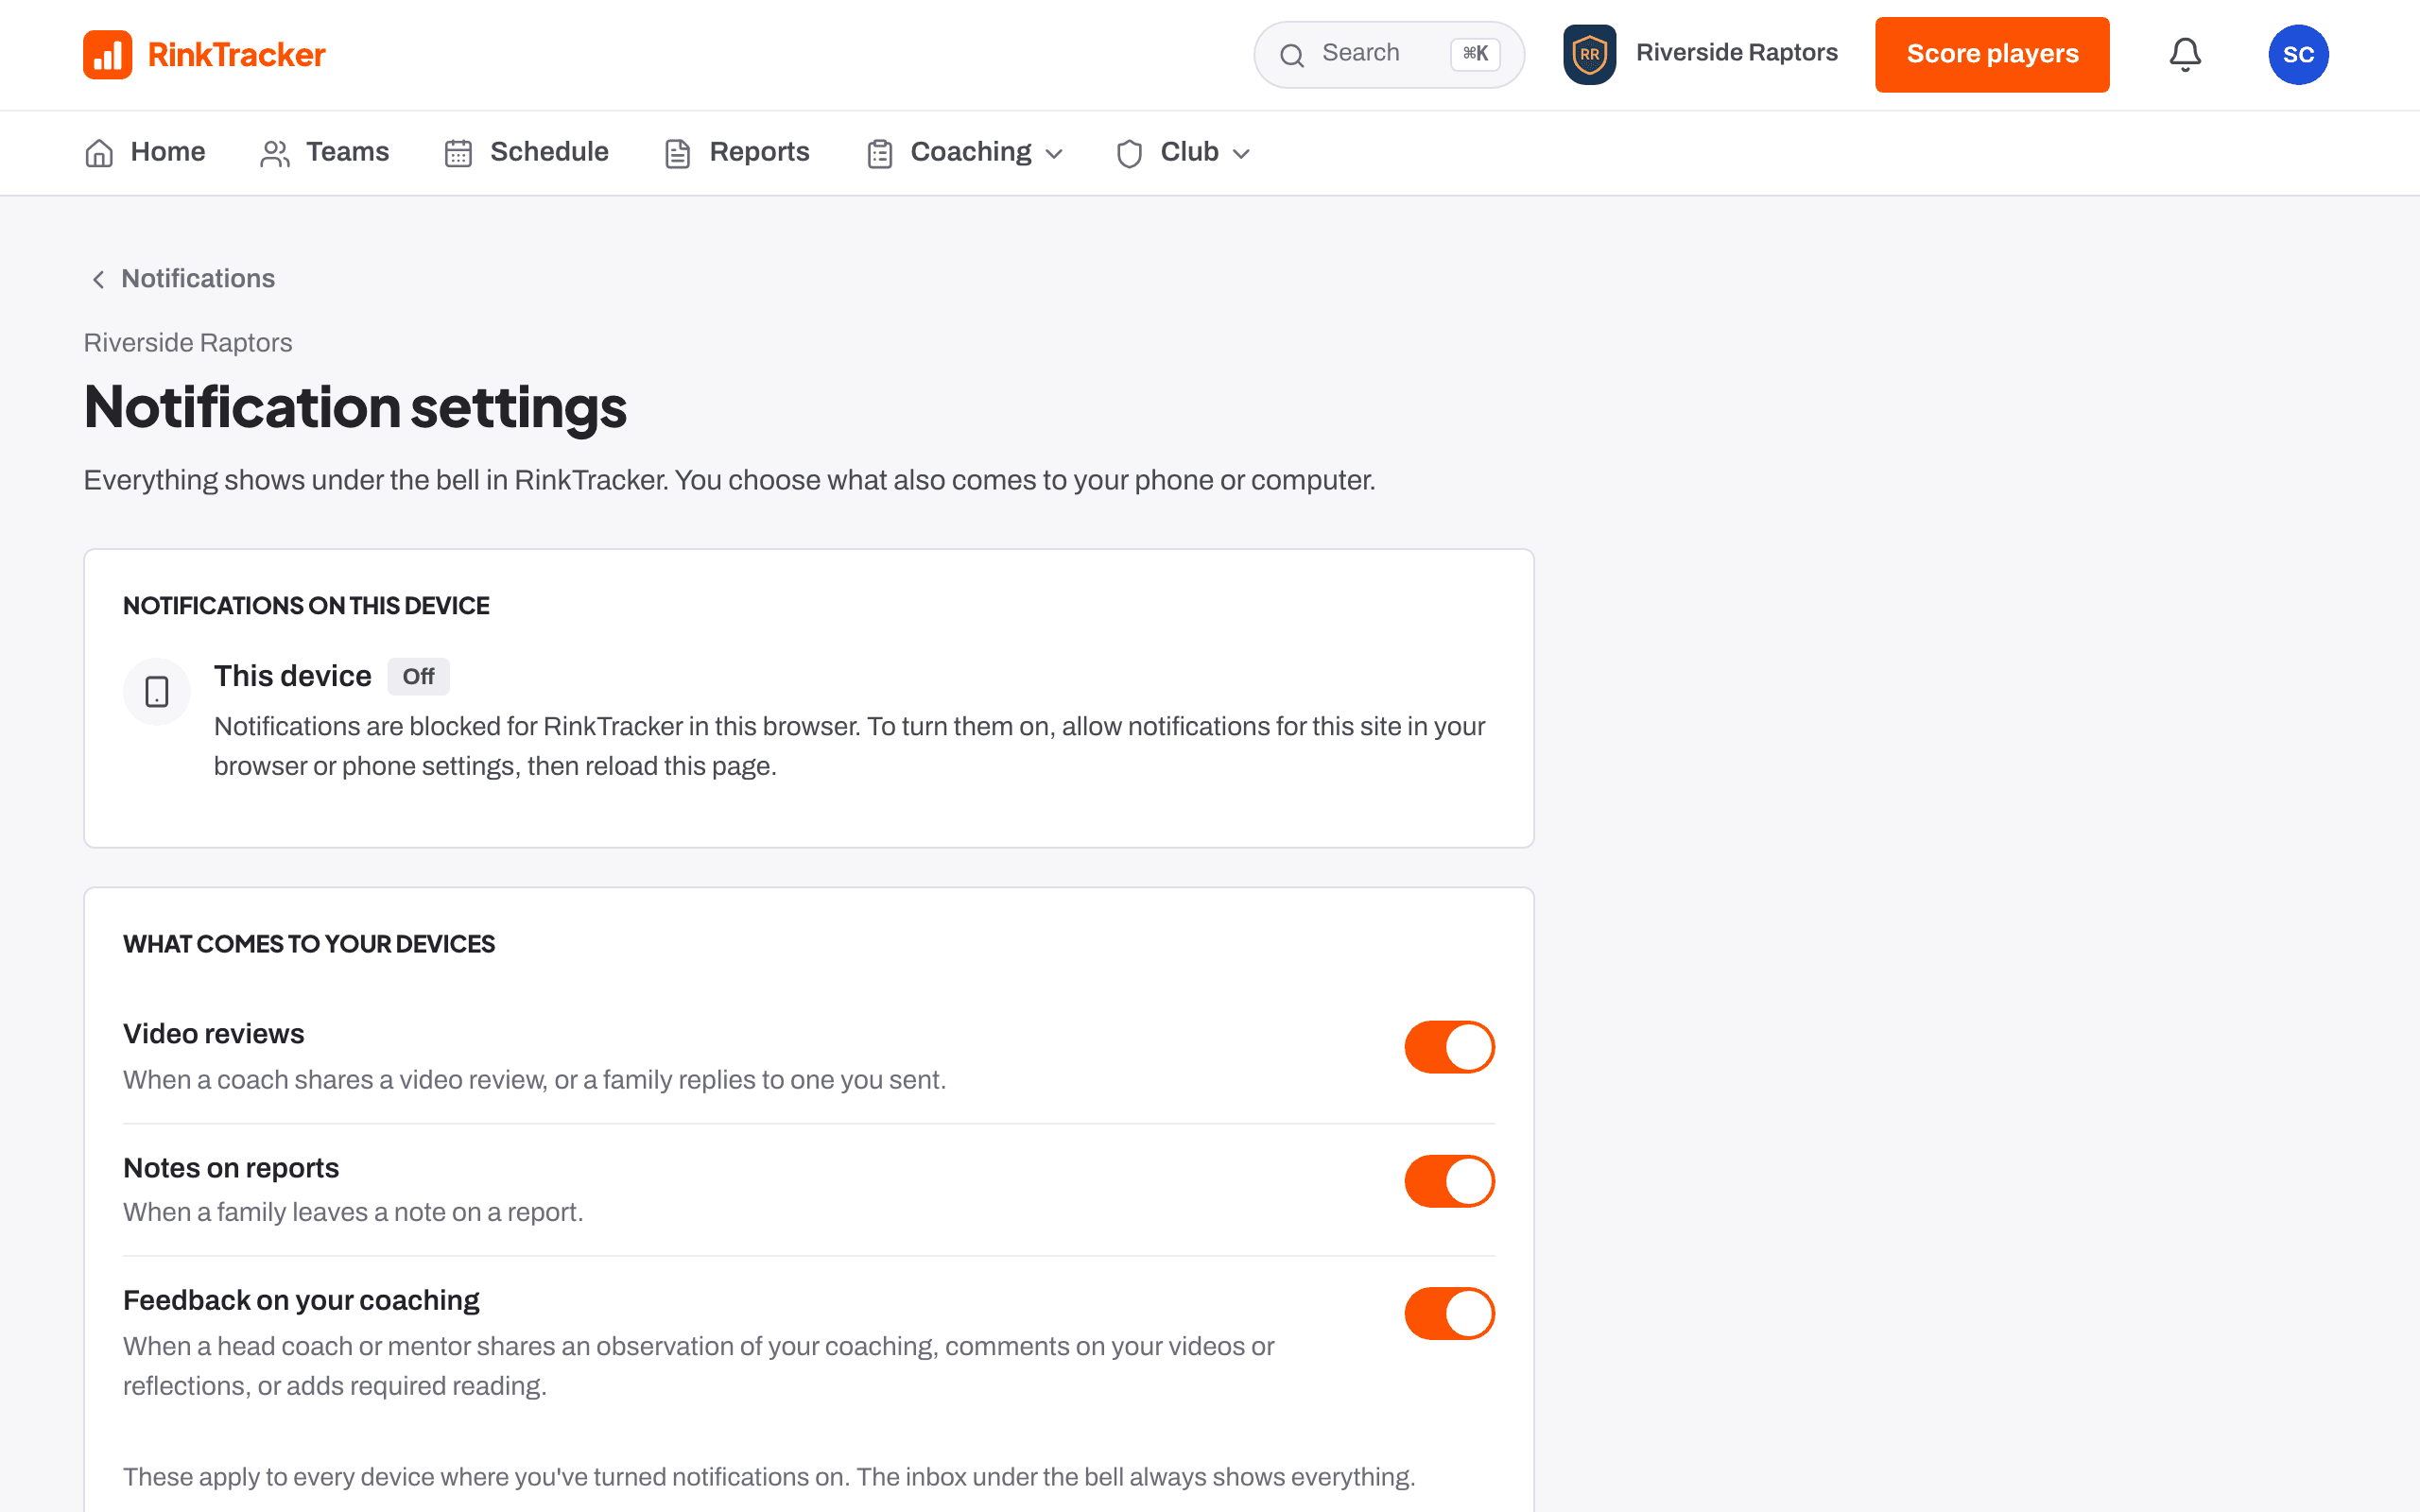Click the search magnifier icon

tap(1292, 55)
